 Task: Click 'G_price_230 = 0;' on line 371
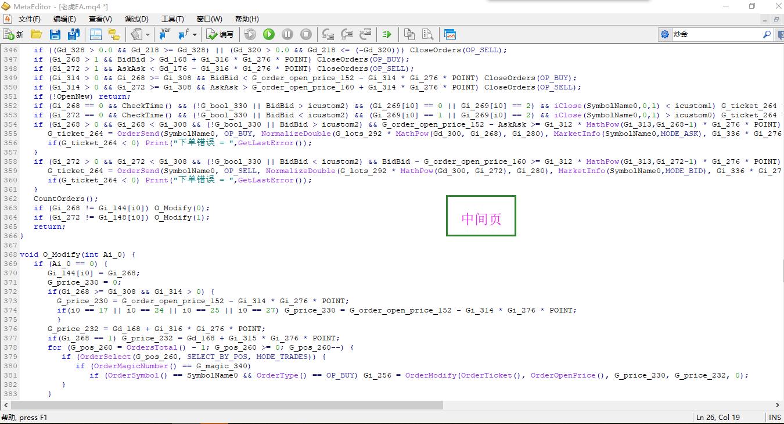(x=84, y=282)
